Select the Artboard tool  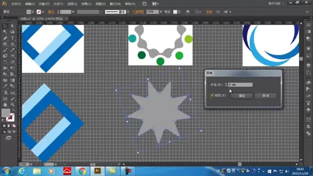pyautogui.click(x=5, y=98)
